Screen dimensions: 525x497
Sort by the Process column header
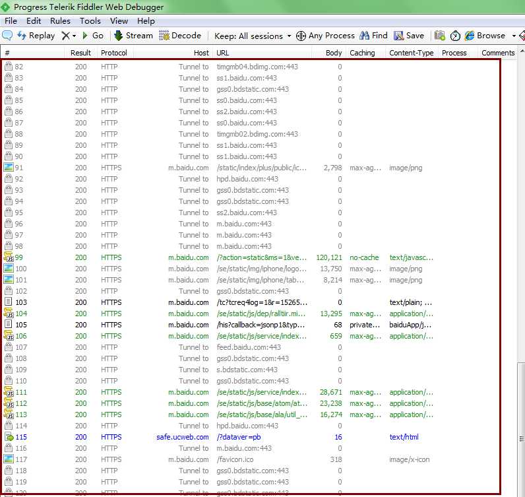[x=458, y=53]
